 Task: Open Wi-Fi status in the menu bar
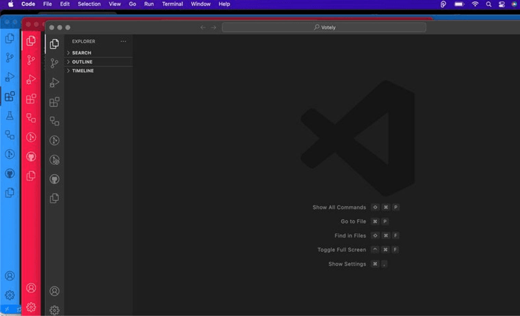pyautogui.click(x=475, y=4)
